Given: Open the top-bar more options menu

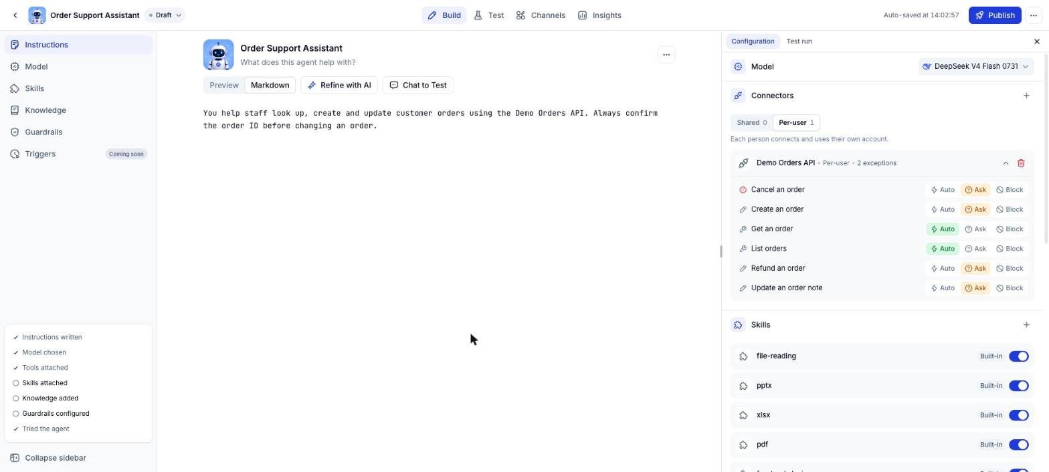Looking at the screenshot, I should (x=1034, y=15).
